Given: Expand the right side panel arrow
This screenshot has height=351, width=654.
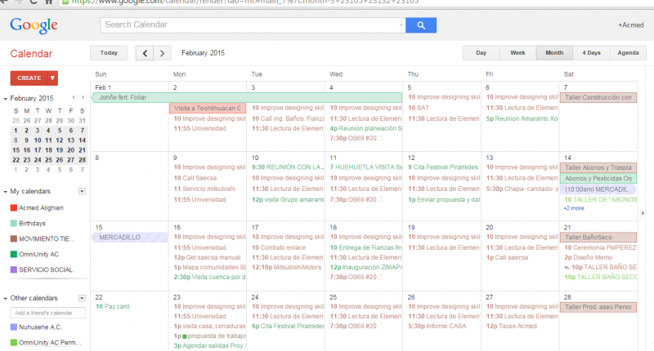Looking at the screenshot, I should (x=643, y=213).
